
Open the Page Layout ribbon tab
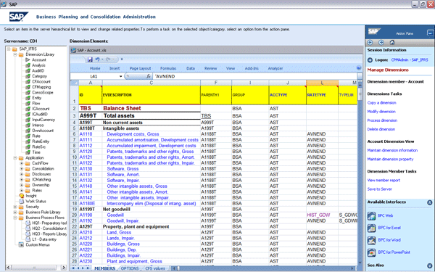tap(140, 68)
